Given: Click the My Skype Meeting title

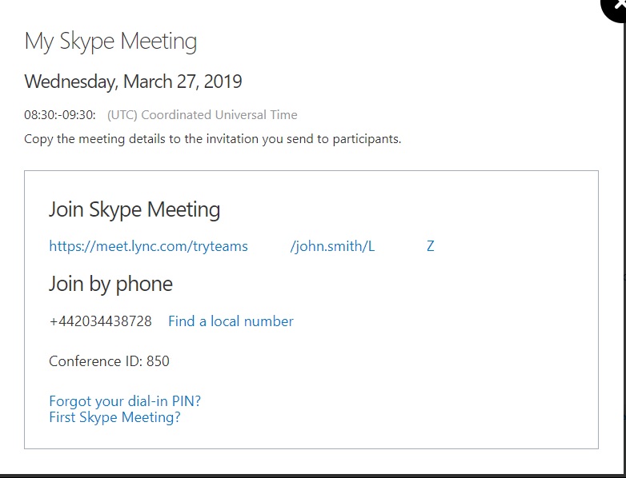Looking at the screenshot, I should tap(110, 42).
